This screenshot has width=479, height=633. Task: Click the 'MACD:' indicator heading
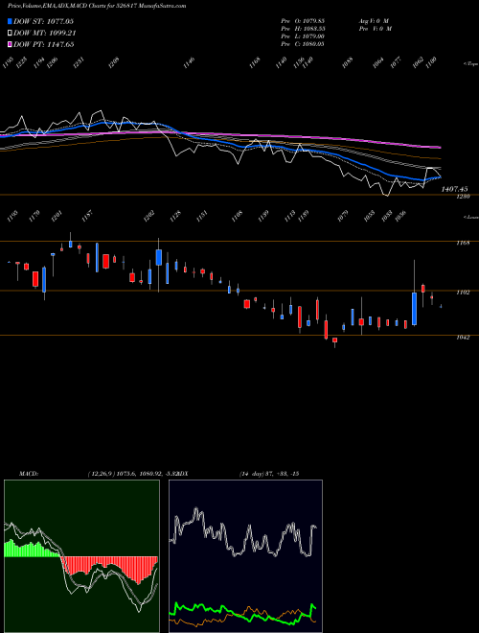tap(29, 474)
